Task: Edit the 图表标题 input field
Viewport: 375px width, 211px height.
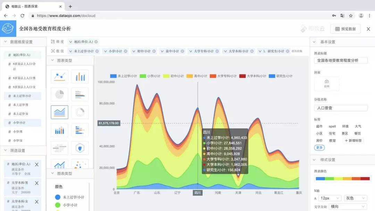Action: [341, 60]
